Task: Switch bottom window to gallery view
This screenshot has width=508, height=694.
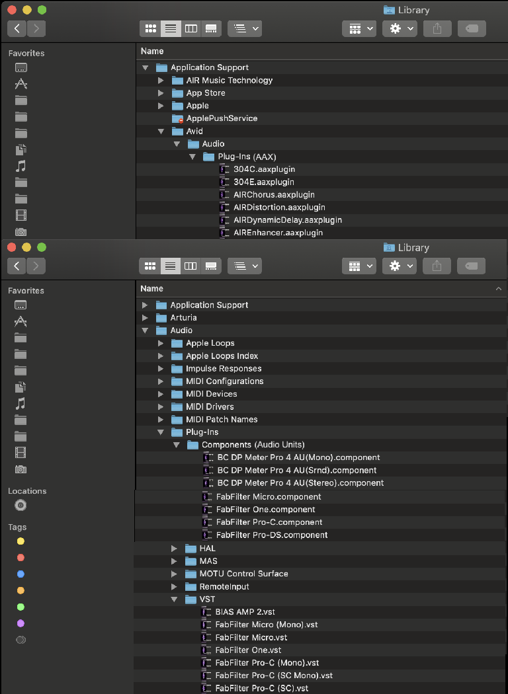Action: point(211,266)
